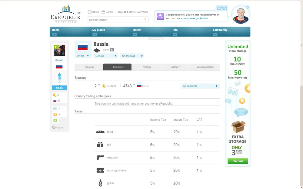Screen dimensions: 303x189
Task: Click the small RUB flag in sidebar
Action: point(55,101)
